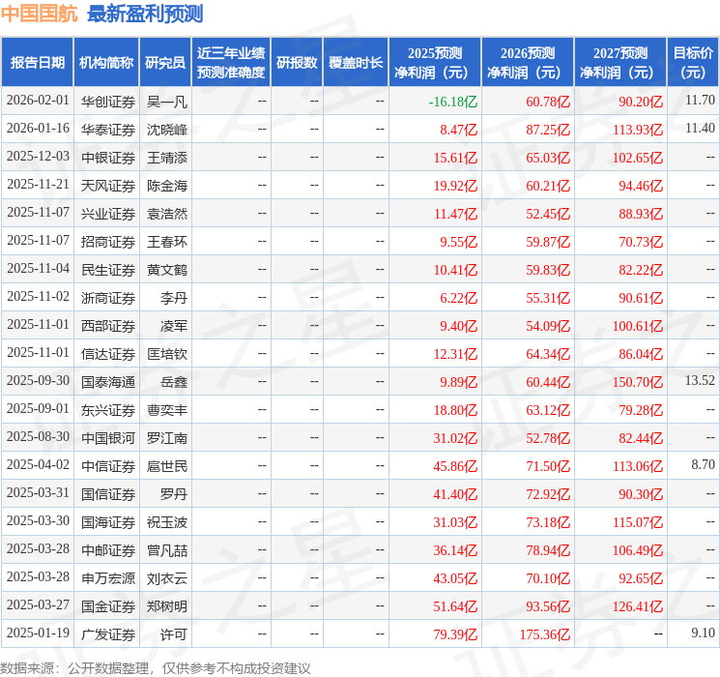Click the 最新盈利预测 heading
The image size is (720, 677).
[x=145, y=14]
